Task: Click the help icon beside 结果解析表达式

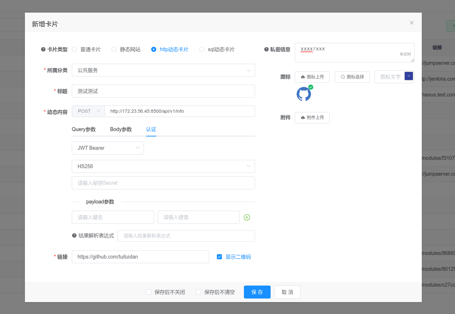Action: [74, 235]
